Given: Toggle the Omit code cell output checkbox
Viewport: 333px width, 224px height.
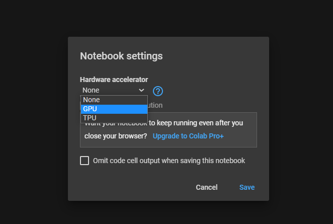Looking at the screenshot, I should coord(85,161).
